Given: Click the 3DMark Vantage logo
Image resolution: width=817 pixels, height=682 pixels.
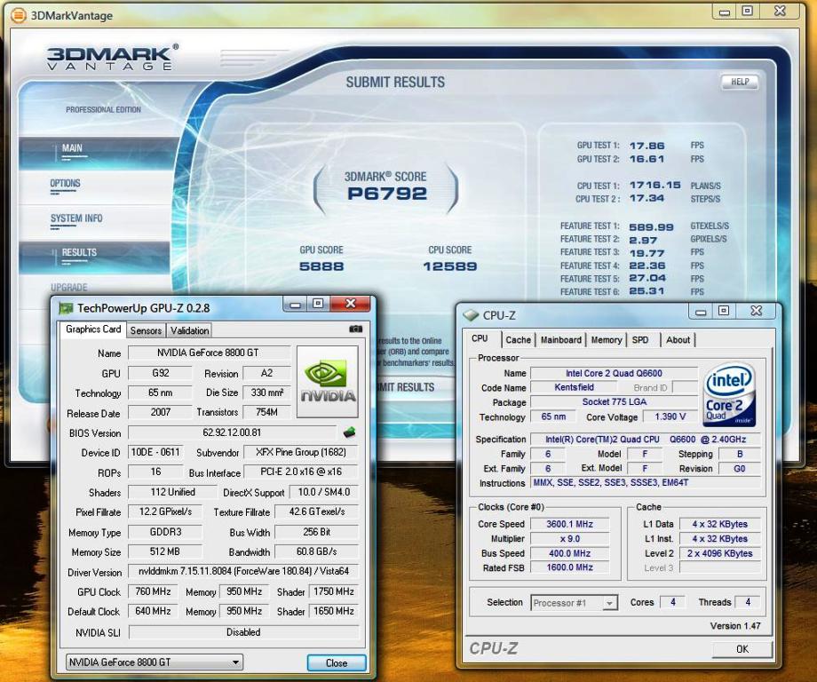Looking at the screenshot, I should (x=113, y=57).
